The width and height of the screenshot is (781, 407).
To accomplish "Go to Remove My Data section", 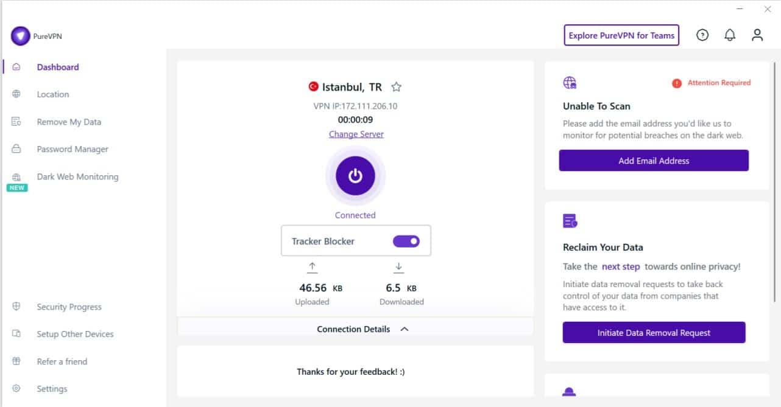I will coord(69,122).
